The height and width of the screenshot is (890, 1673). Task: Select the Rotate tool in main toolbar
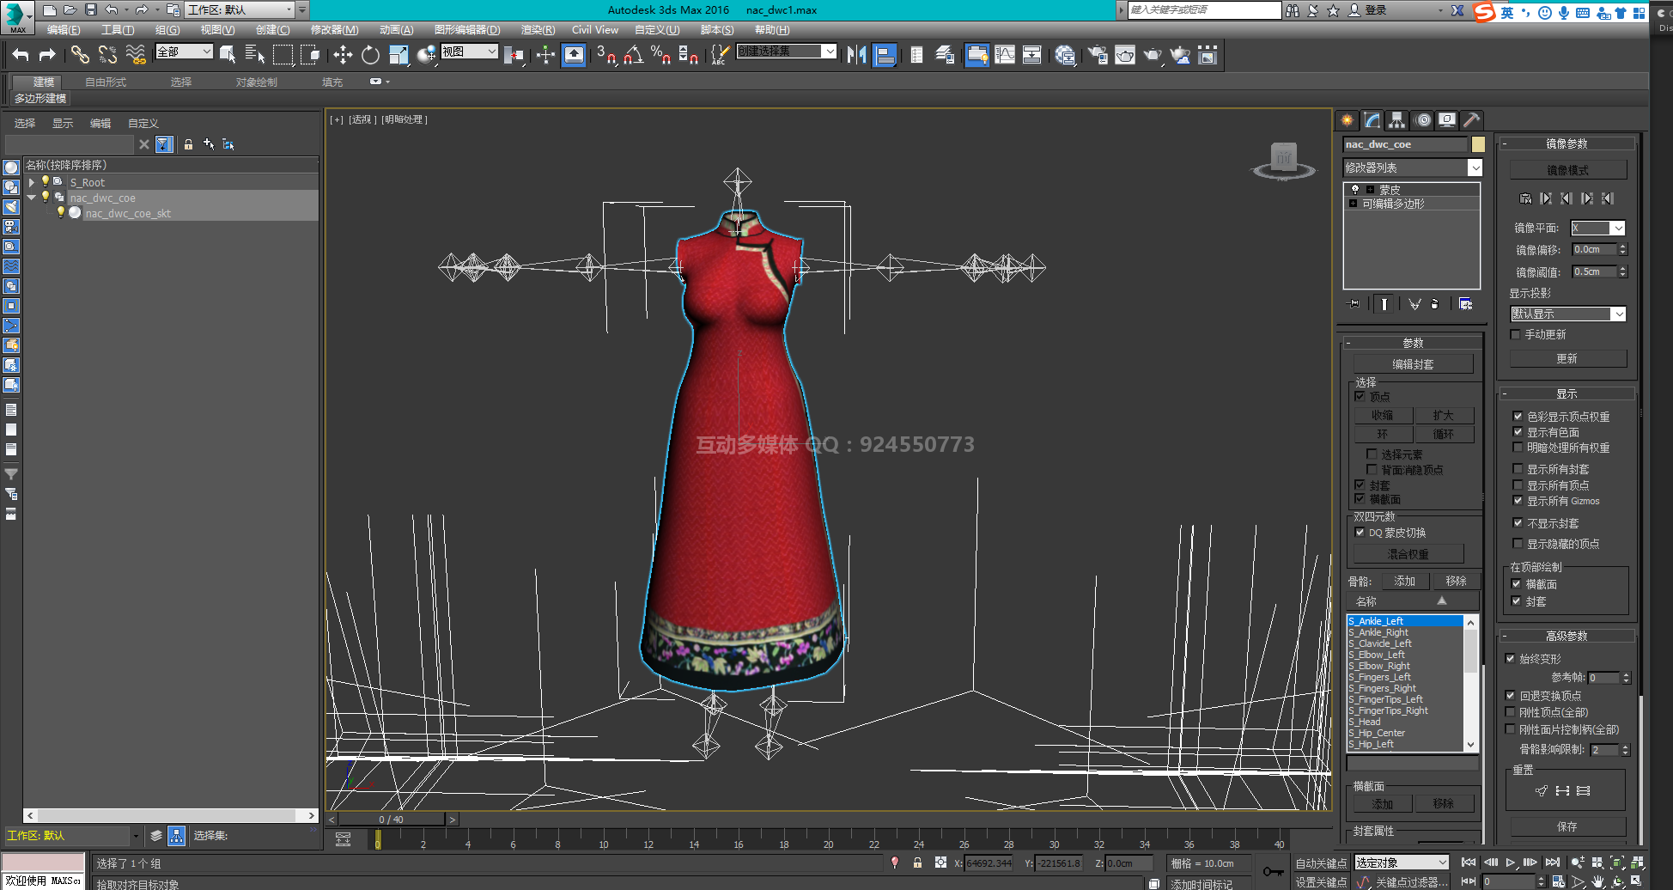370,56
